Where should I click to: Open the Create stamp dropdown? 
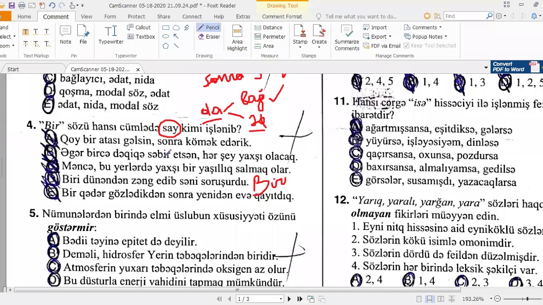coord(319,47)
